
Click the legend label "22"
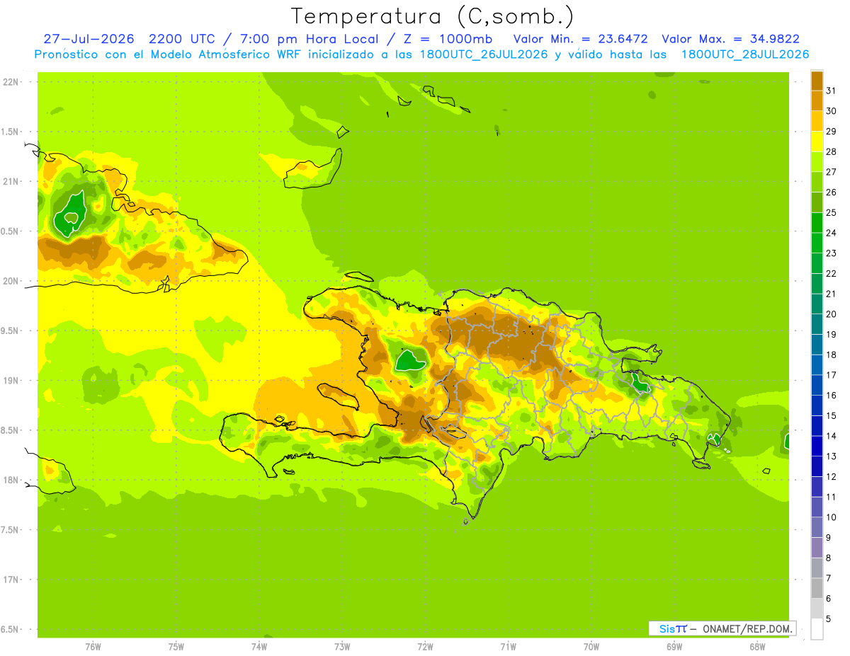pyautogui.click(x=831, y=273)
